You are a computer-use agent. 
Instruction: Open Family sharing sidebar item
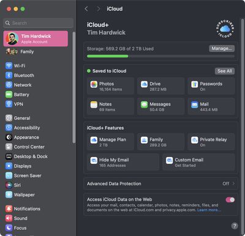pyautogui.click(x=20, y=51)
